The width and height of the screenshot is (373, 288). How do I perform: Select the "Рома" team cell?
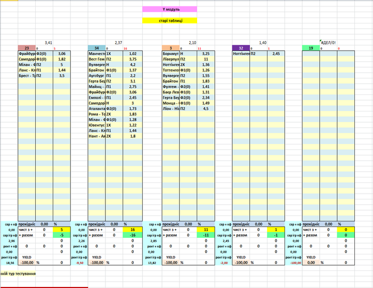click(96, 114)
